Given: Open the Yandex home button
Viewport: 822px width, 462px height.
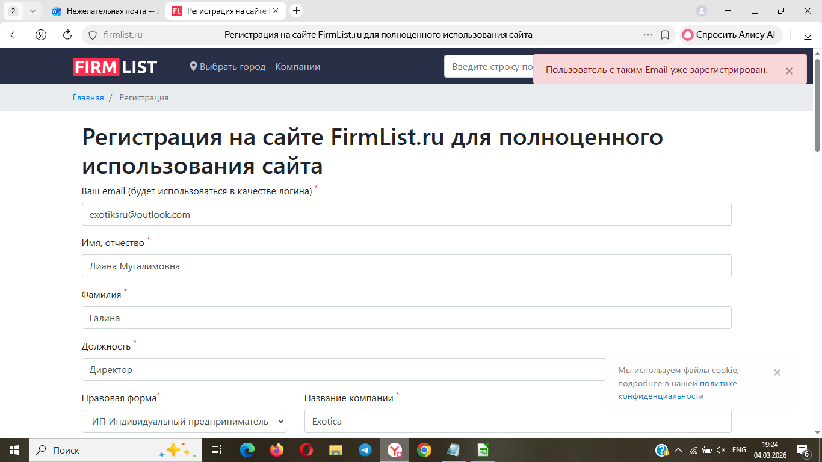Looking at the screenshot, I should [41, 35].
